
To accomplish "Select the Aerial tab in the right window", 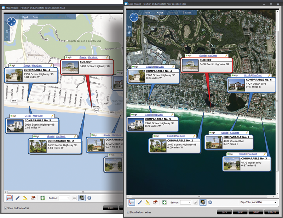I will pyautogui.click(x=160, y=13).
